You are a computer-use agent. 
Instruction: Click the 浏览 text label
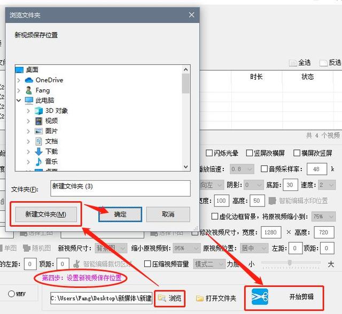(175, 298)
